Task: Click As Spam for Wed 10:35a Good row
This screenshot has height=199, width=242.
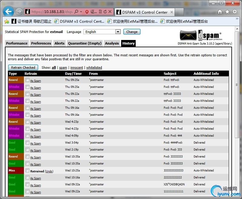Action: (x=35, y=164)
